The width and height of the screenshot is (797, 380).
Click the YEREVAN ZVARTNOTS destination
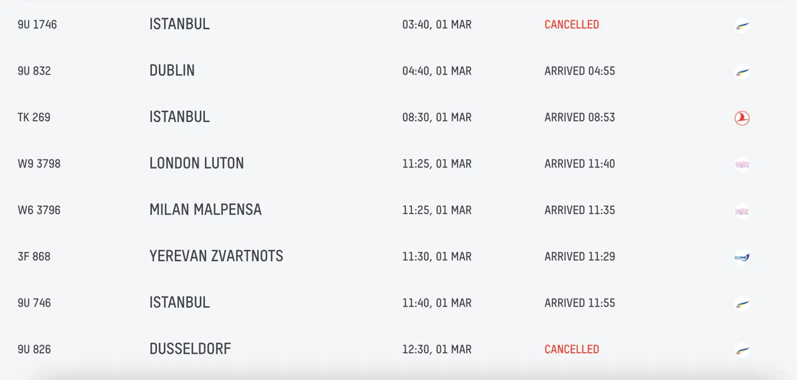pyautogui.click(x=216, y=256)
